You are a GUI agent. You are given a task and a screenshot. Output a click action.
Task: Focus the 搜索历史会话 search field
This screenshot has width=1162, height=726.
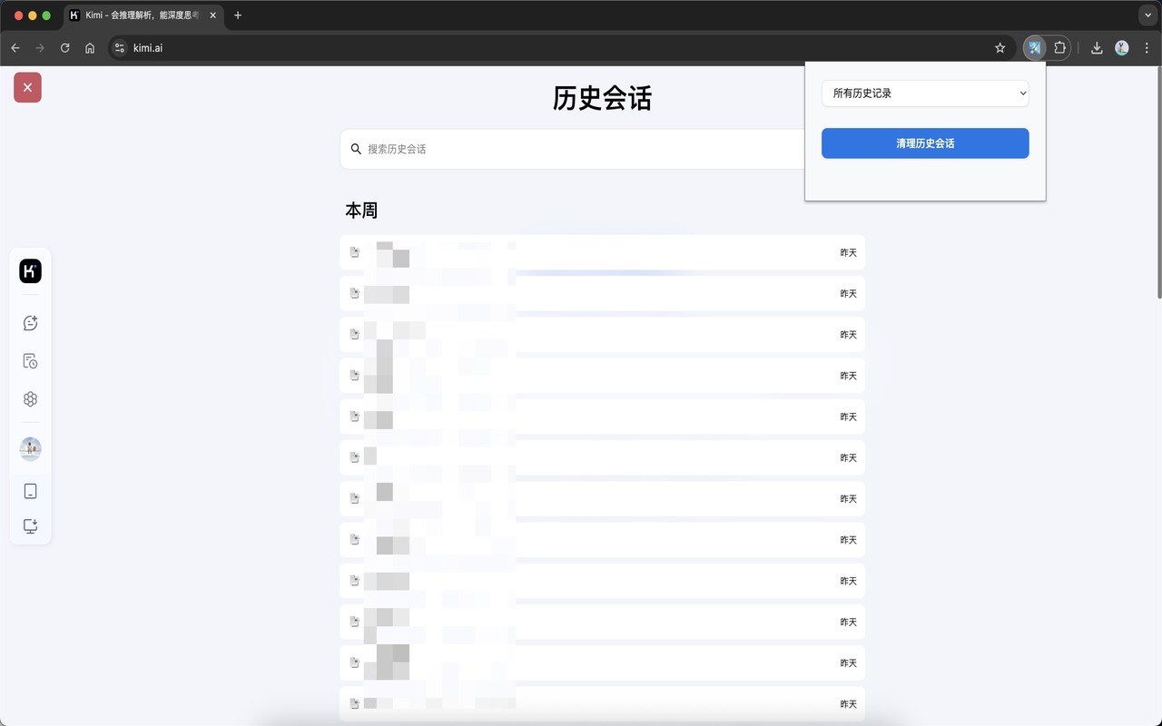click(572, 149)
